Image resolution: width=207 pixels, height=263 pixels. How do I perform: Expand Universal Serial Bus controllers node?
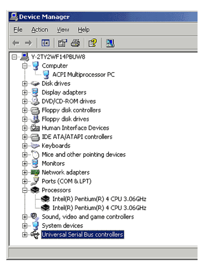[25, 235]
